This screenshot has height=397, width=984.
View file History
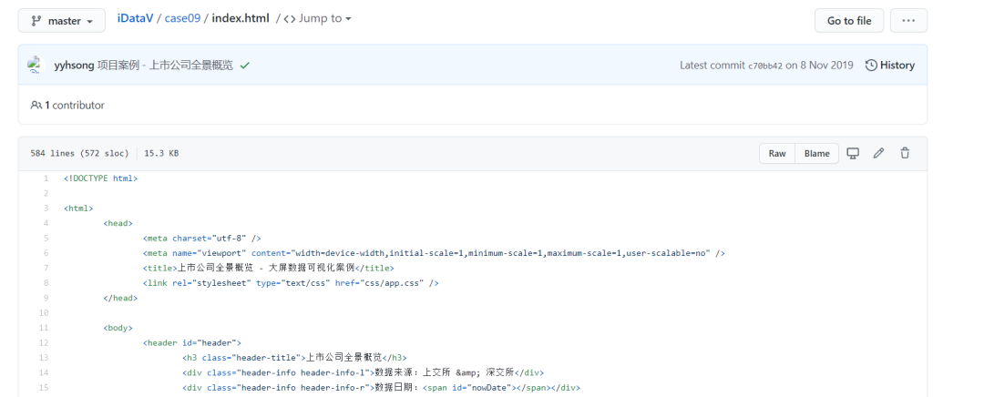[x=890, y=66]
